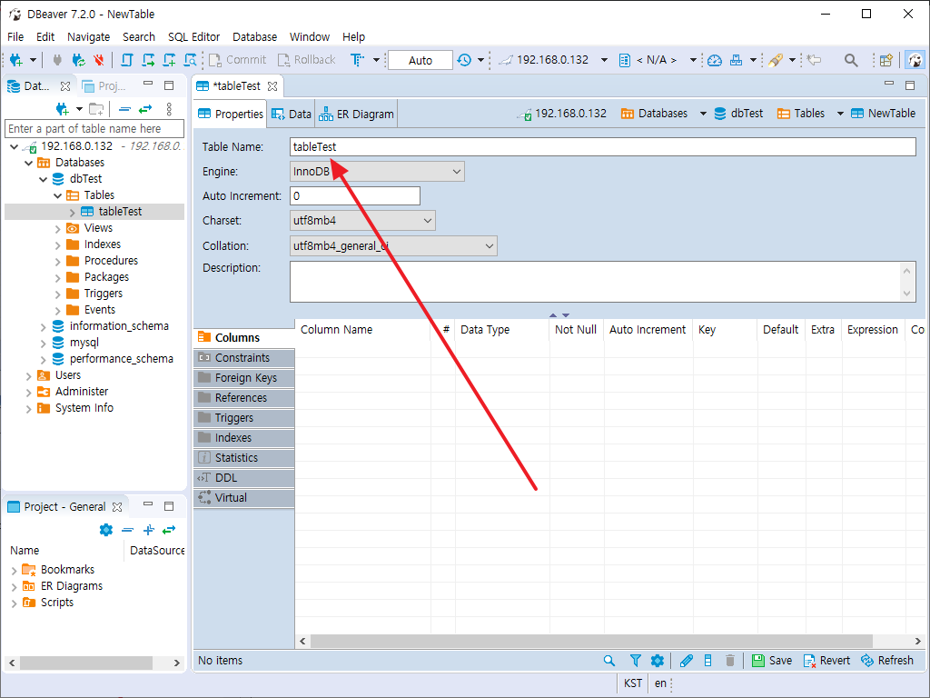The width and height of the screenshot is (930, 698).
Task: Expand the Views folder in the tree
Action: [57, 228]
